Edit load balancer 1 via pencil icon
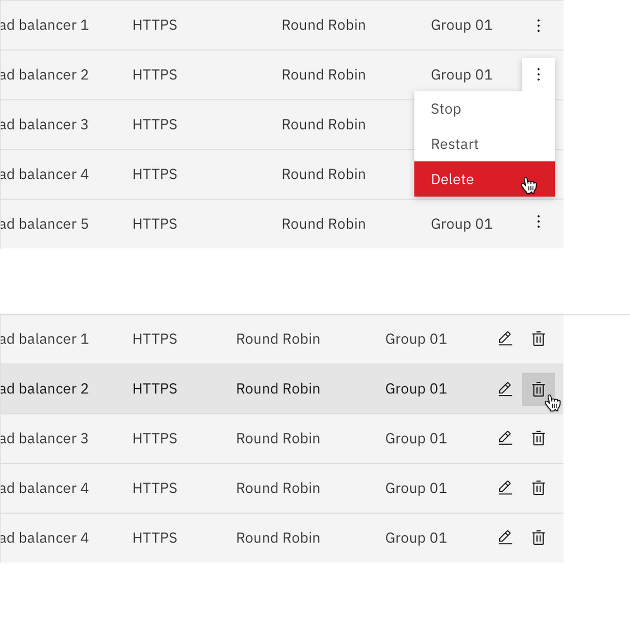630x630 pixels. [x=505, y=339]
